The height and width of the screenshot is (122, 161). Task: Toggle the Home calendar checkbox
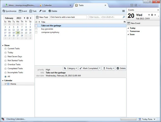pos(6,84)
